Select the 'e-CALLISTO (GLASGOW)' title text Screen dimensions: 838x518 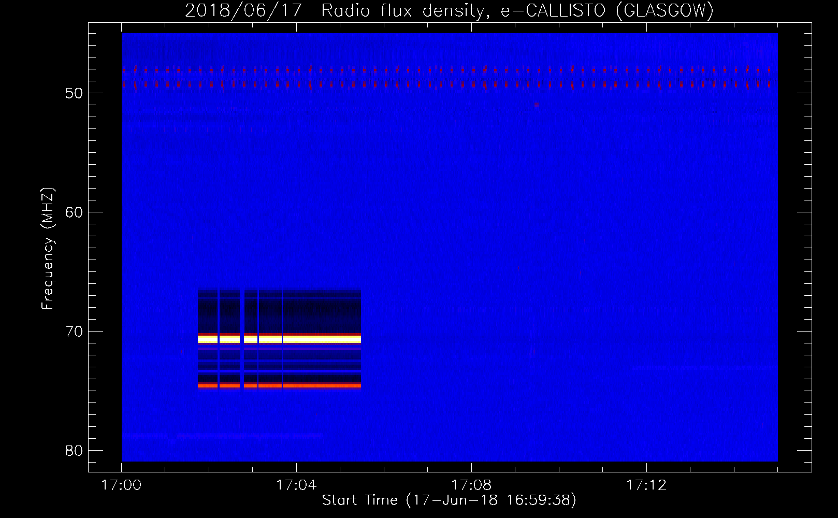(607, 11)
